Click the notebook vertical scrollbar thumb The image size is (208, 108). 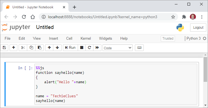click(205, 69)
